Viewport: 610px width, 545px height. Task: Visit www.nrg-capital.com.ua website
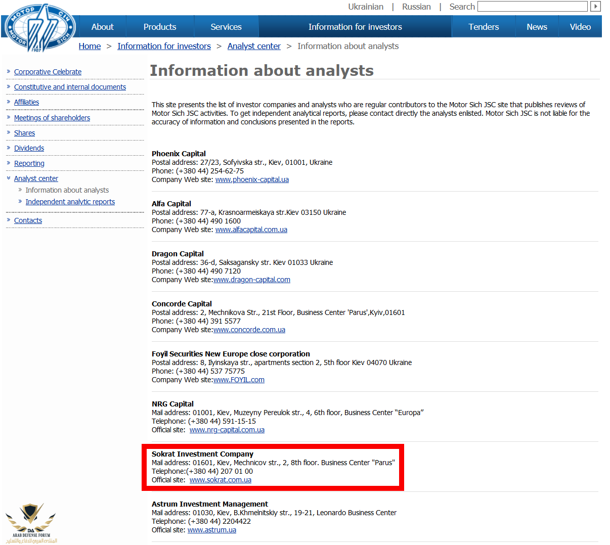pos(227,430)
